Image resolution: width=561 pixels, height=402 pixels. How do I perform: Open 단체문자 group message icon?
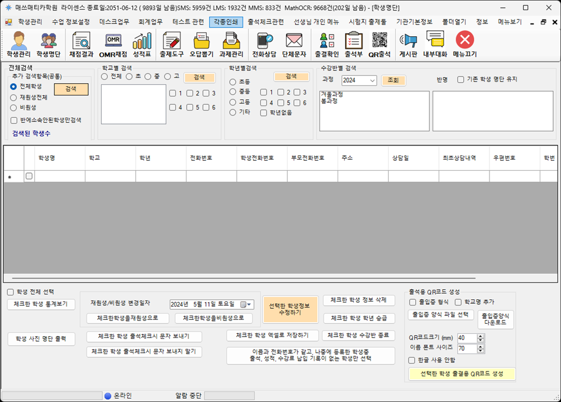pos(294,45)
